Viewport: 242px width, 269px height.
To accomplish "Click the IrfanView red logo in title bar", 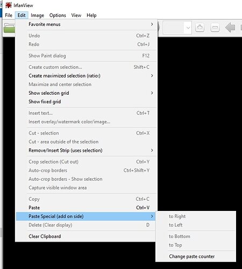I will [x=8, y=5].
